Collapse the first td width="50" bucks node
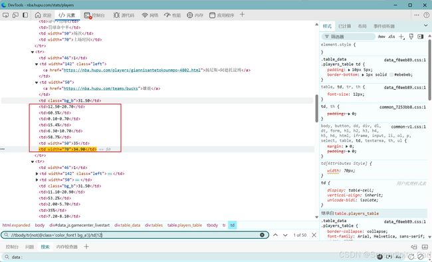 [x=37, y=82]
